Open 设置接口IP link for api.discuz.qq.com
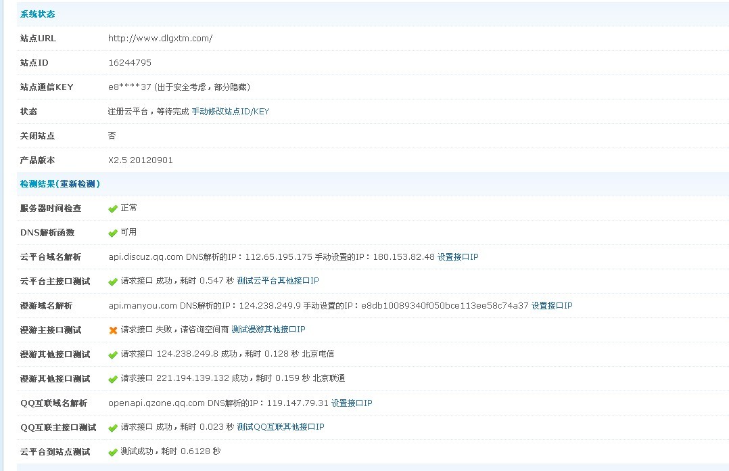The image size is (729, 471). click(x=457, y=257)
